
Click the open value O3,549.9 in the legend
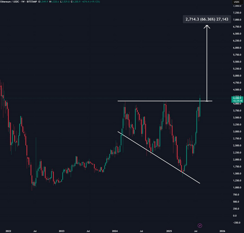[x=43, y=2]
